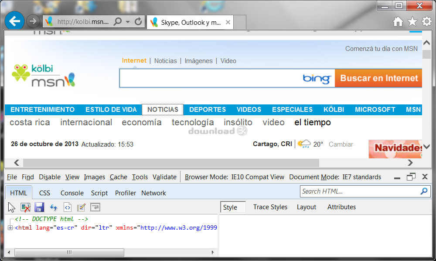Click the address bar search magnifier
The height and width of the screenshot is (261, 436).
[x=118, y=21]
